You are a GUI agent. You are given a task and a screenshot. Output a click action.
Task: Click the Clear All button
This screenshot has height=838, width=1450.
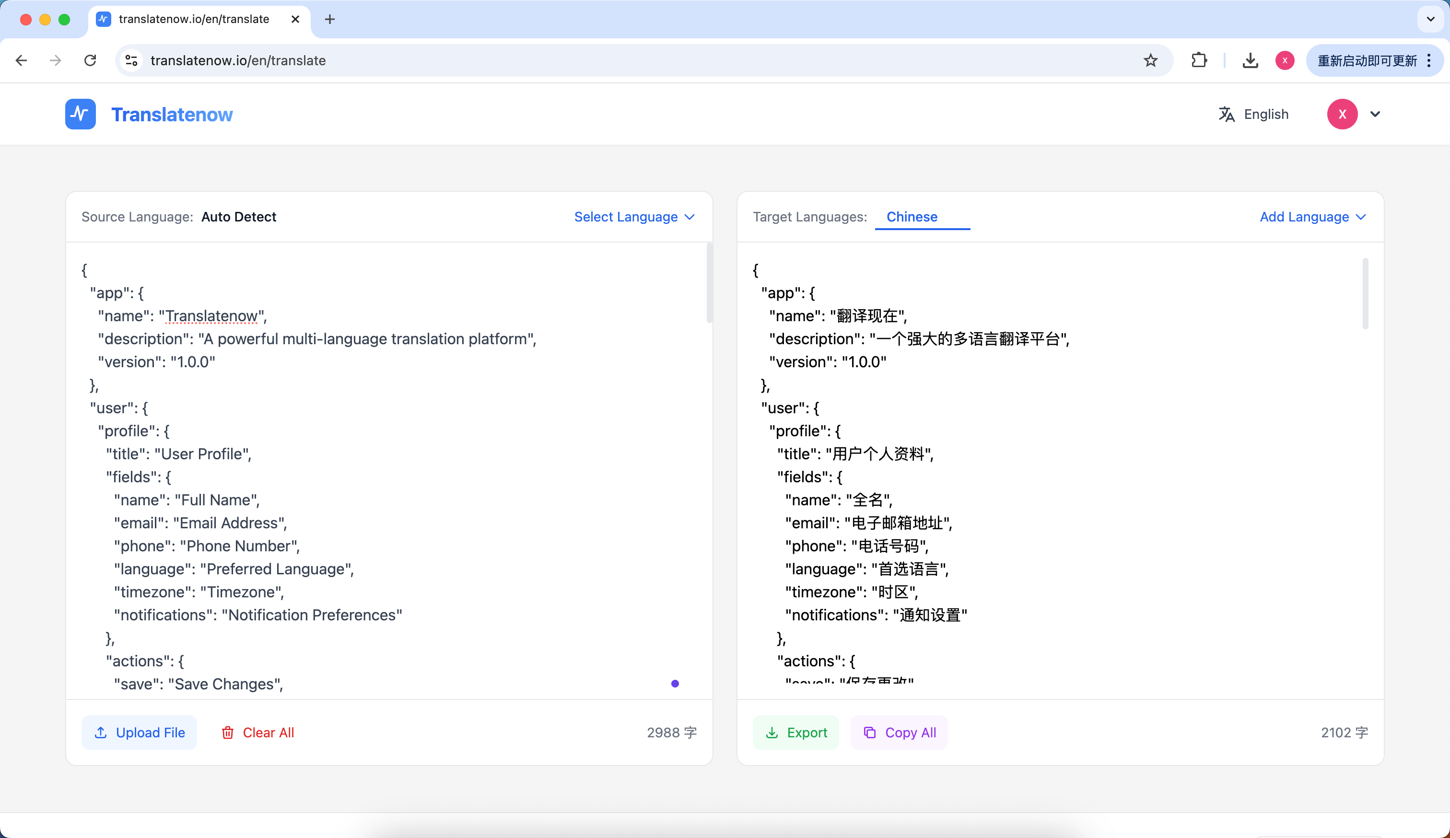tap(258, 732)
